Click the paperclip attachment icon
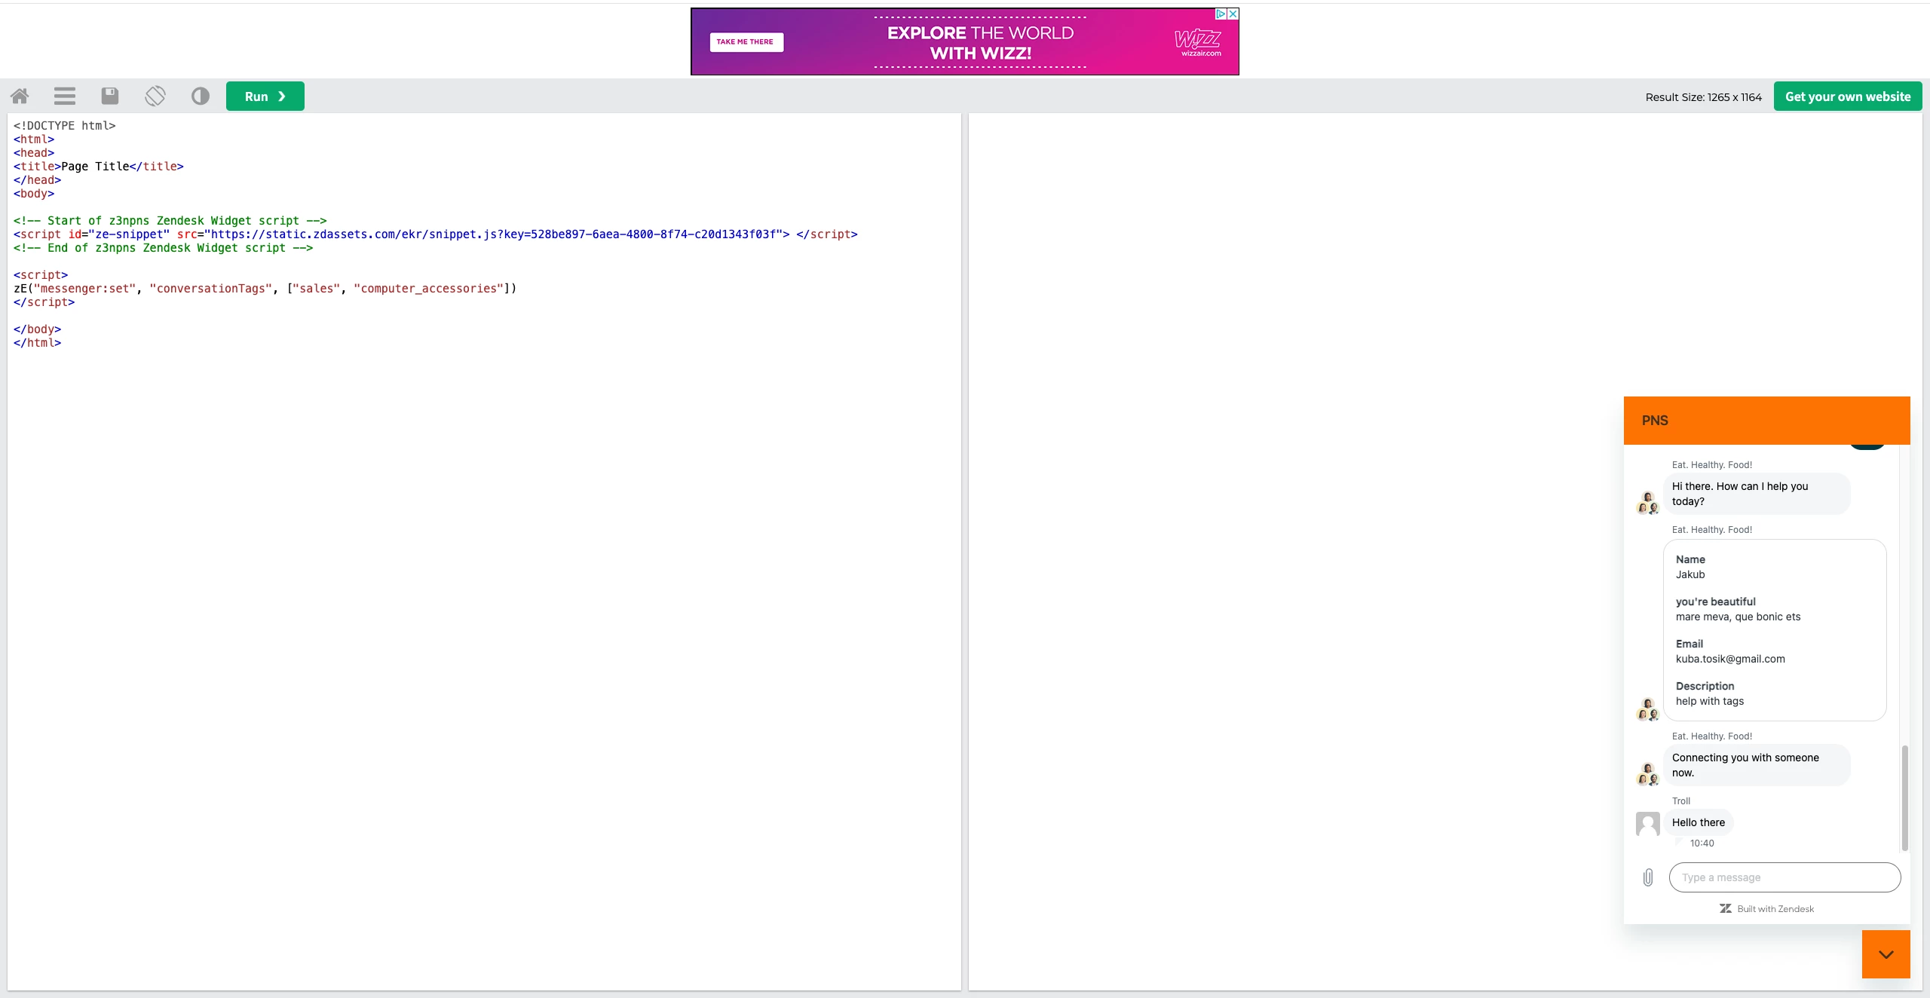The image size is (1930, 998). [1648, 877]
